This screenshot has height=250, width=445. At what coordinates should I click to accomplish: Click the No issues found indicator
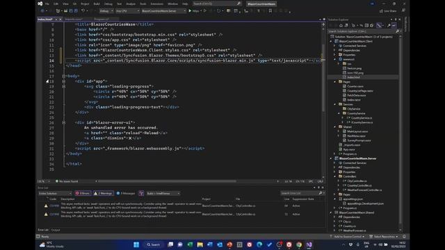(x=67, y=181)
